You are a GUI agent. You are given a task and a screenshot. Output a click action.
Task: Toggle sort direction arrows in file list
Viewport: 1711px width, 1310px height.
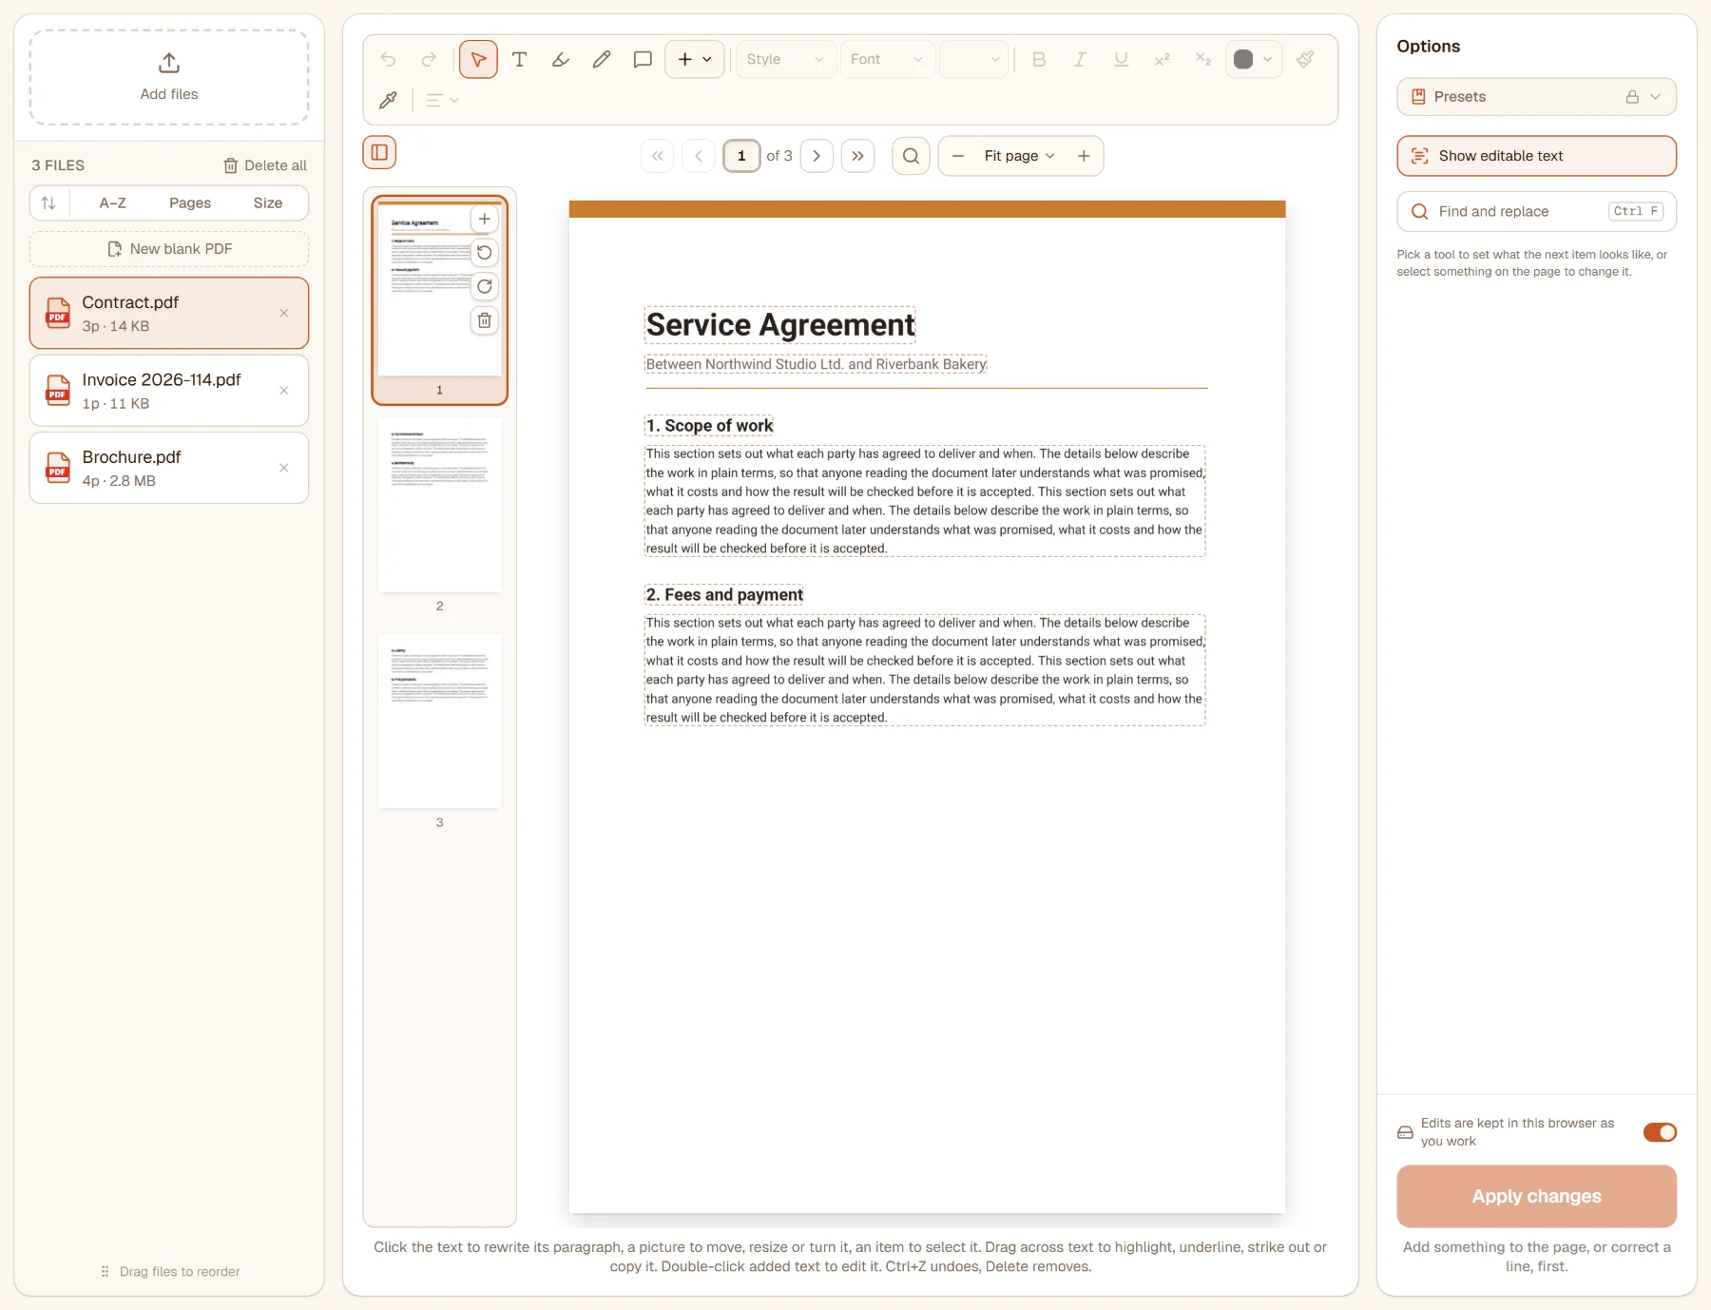[x=48, y=203]
